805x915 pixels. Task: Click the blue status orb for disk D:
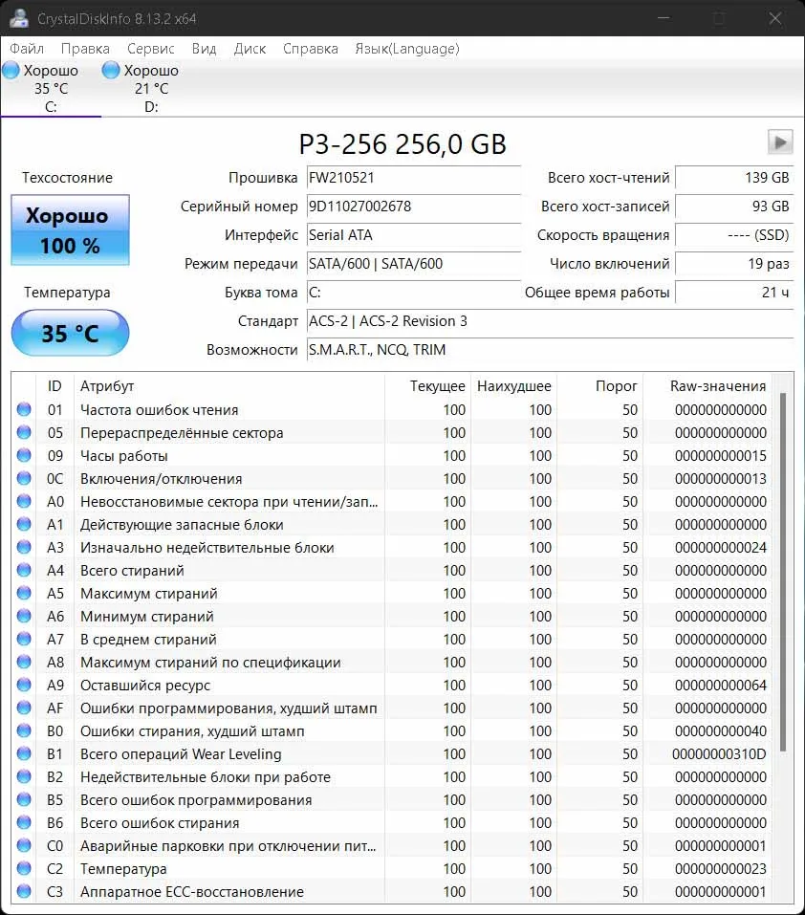[x=111, y=71]
